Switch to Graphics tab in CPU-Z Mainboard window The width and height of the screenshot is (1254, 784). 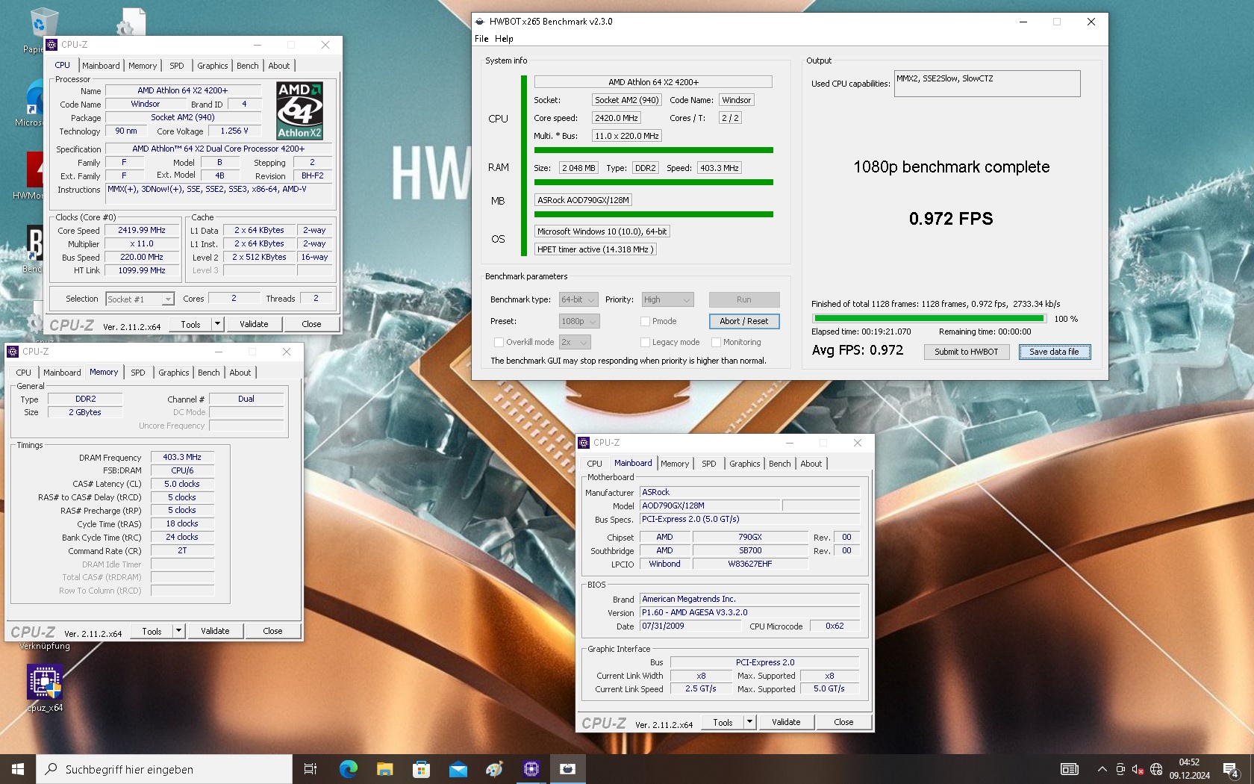(x=745, y=464)
